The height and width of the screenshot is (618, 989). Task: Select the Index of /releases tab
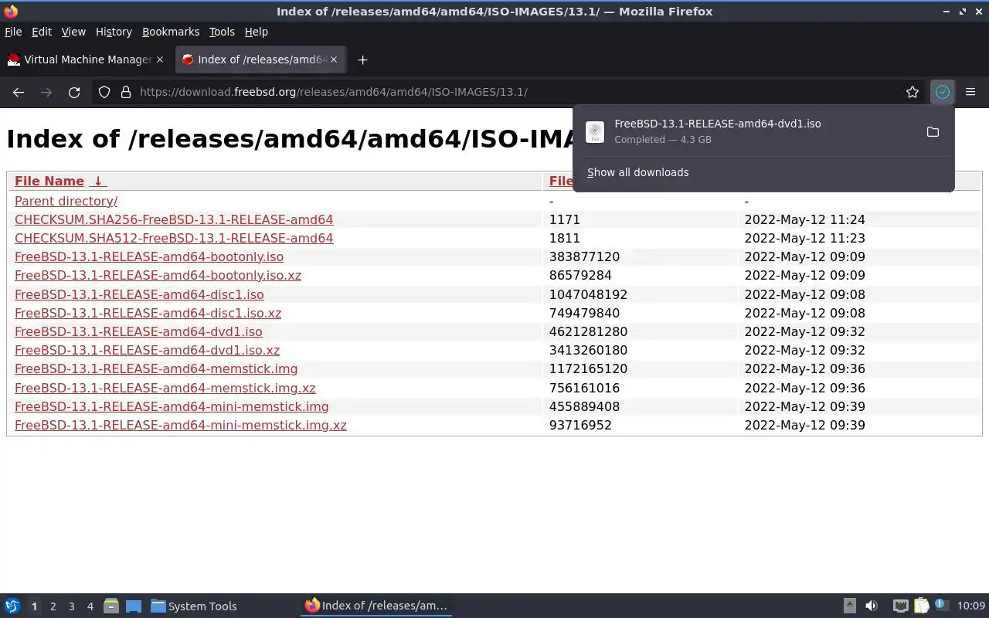point(261,59)
